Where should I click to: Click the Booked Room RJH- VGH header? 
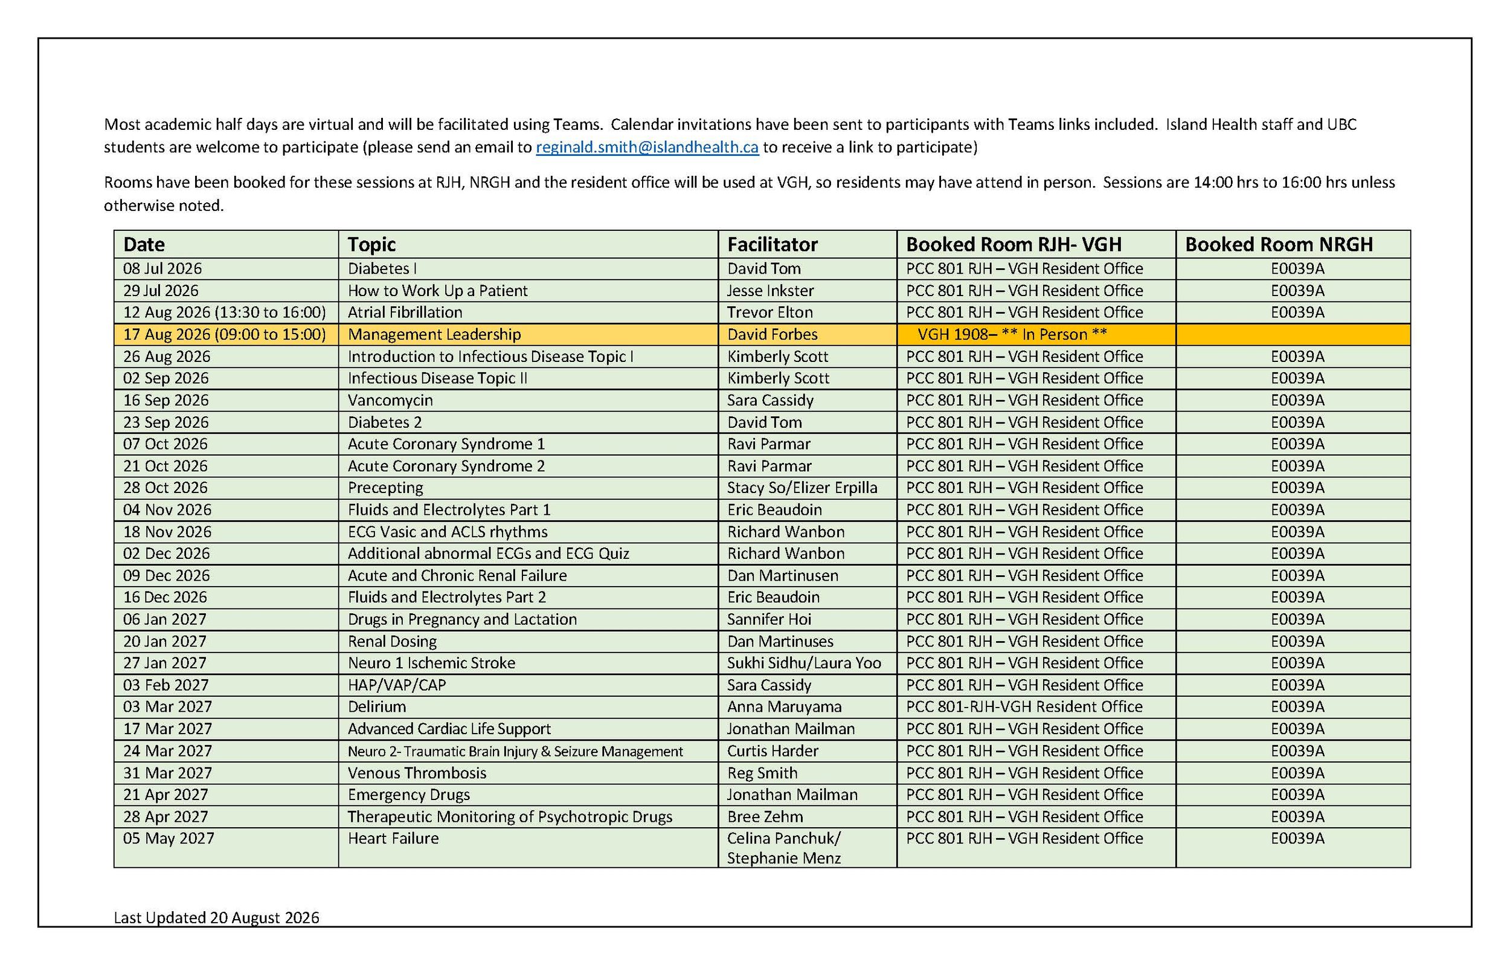[1036, 244]
